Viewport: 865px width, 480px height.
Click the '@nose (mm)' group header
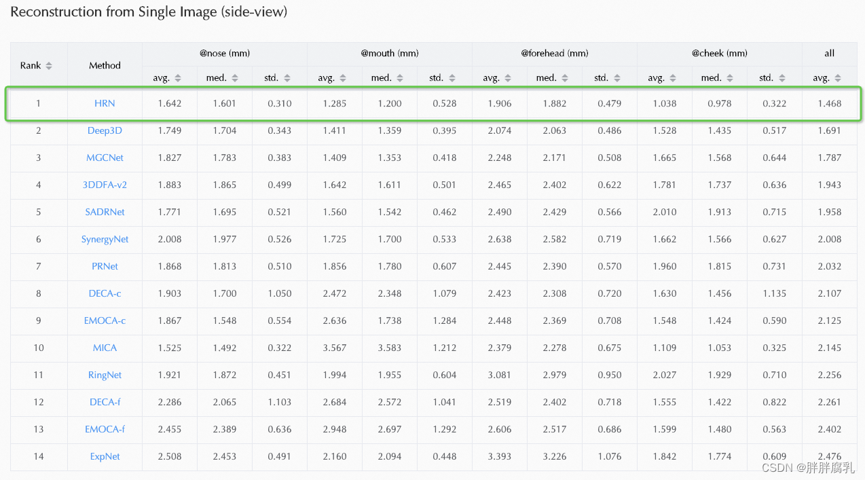[224, 53]
